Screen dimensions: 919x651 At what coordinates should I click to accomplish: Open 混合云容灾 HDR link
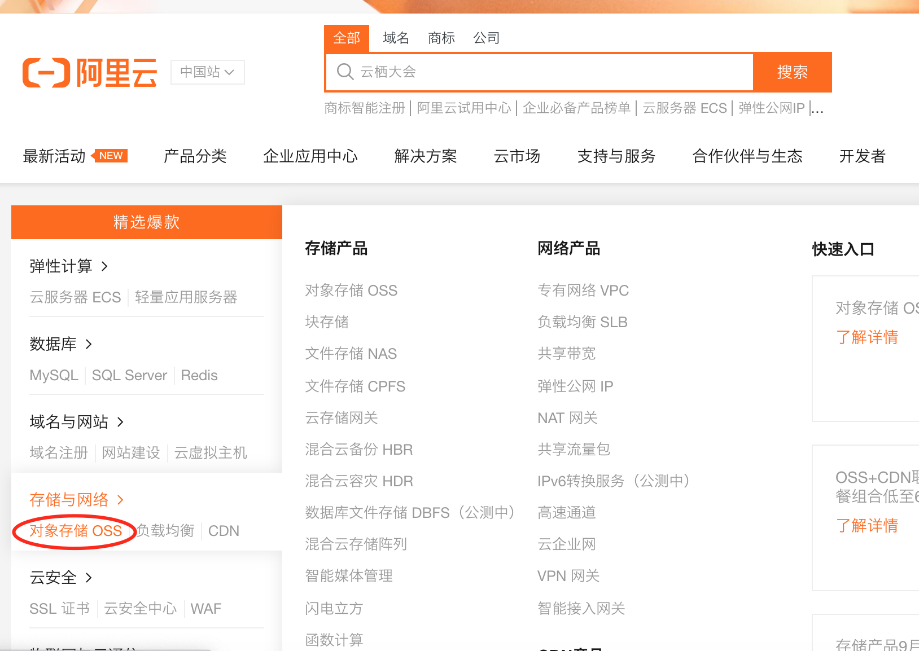(359, 481)
